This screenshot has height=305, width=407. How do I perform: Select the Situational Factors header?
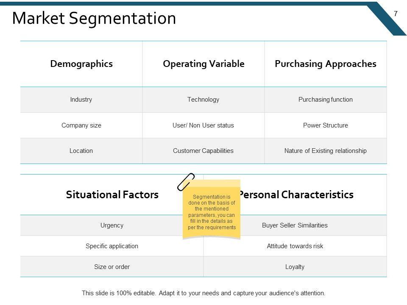point(112,195)
